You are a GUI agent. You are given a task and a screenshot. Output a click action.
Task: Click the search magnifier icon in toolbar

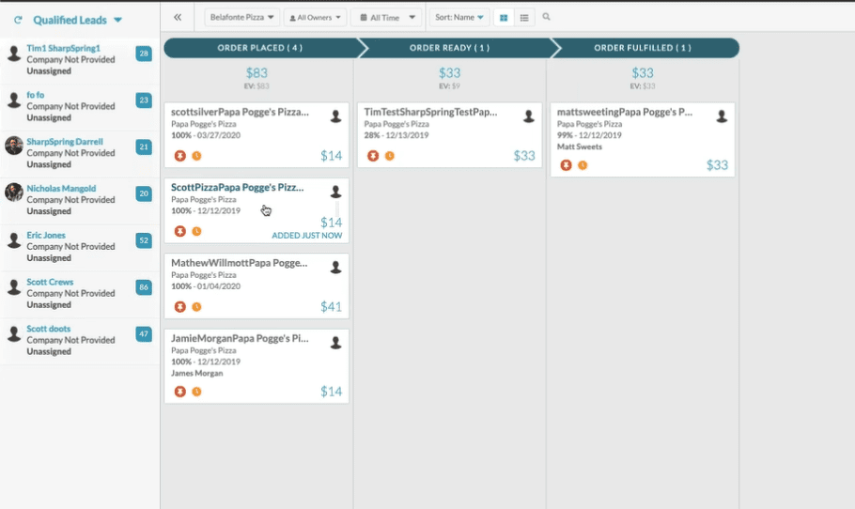pyautogui.click(x=547, y=17)
